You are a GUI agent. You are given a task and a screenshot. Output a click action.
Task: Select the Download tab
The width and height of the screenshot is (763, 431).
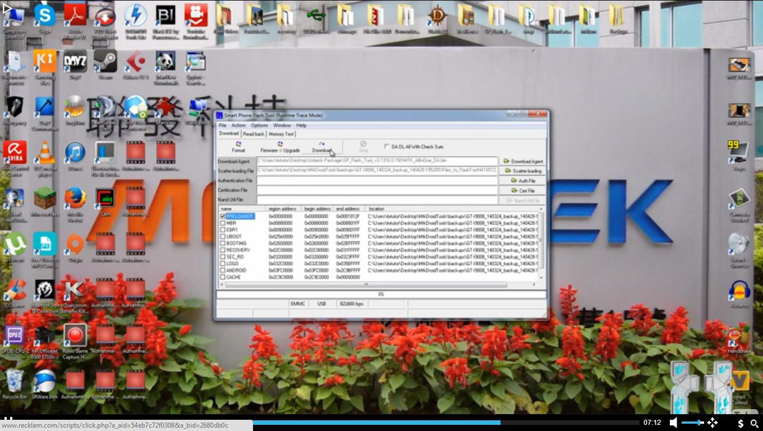[229, 134]
